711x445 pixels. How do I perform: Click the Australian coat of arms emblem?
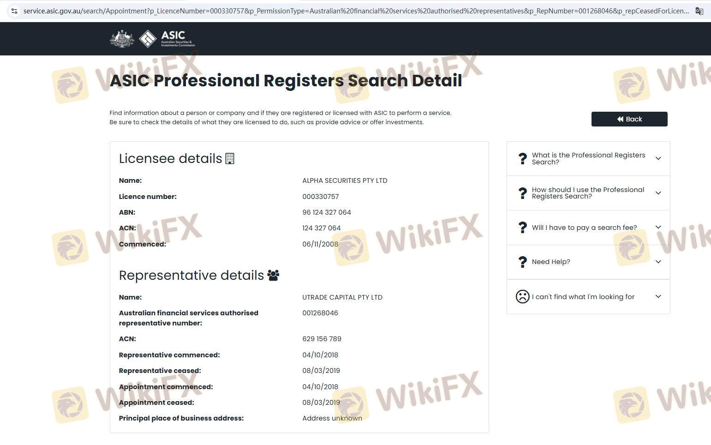pyautogui.click(x=122, y=39)
